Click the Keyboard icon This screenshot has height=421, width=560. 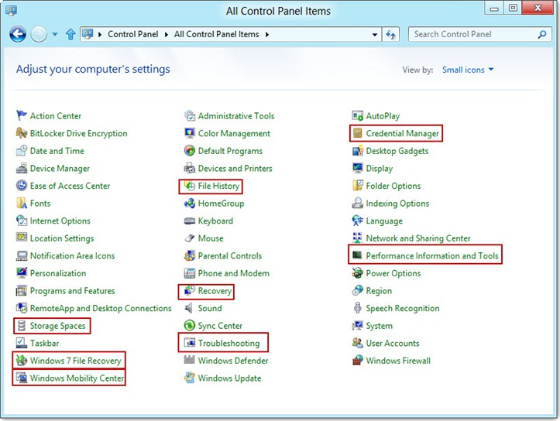click(x=189, y=221)
